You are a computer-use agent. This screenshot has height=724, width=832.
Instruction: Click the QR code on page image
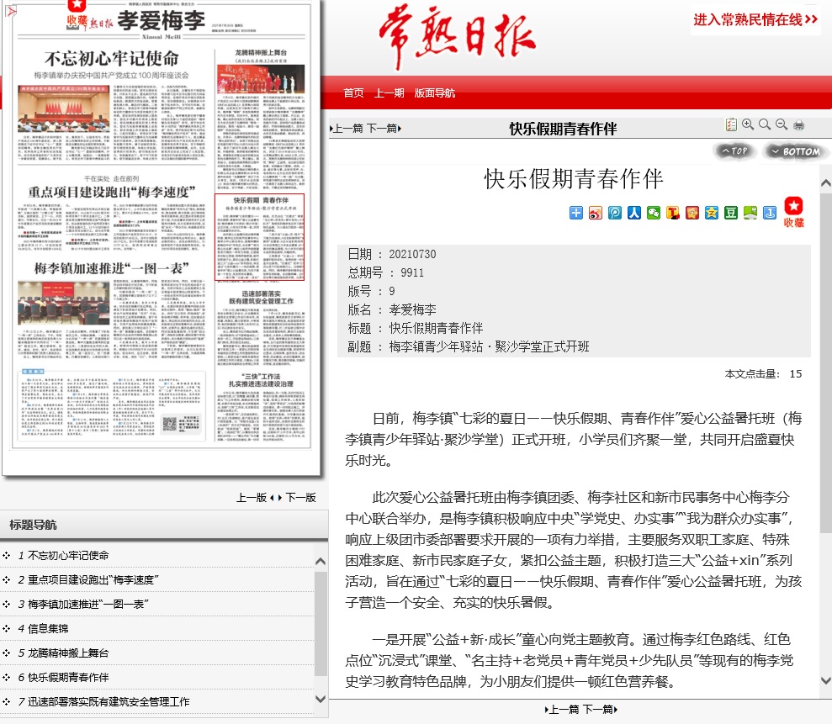click(x=169, y=424)
